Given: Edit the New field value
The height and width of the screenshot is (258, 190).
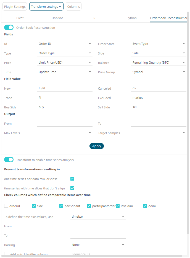Looking at the screenshot, I should (x=65, y=88).
